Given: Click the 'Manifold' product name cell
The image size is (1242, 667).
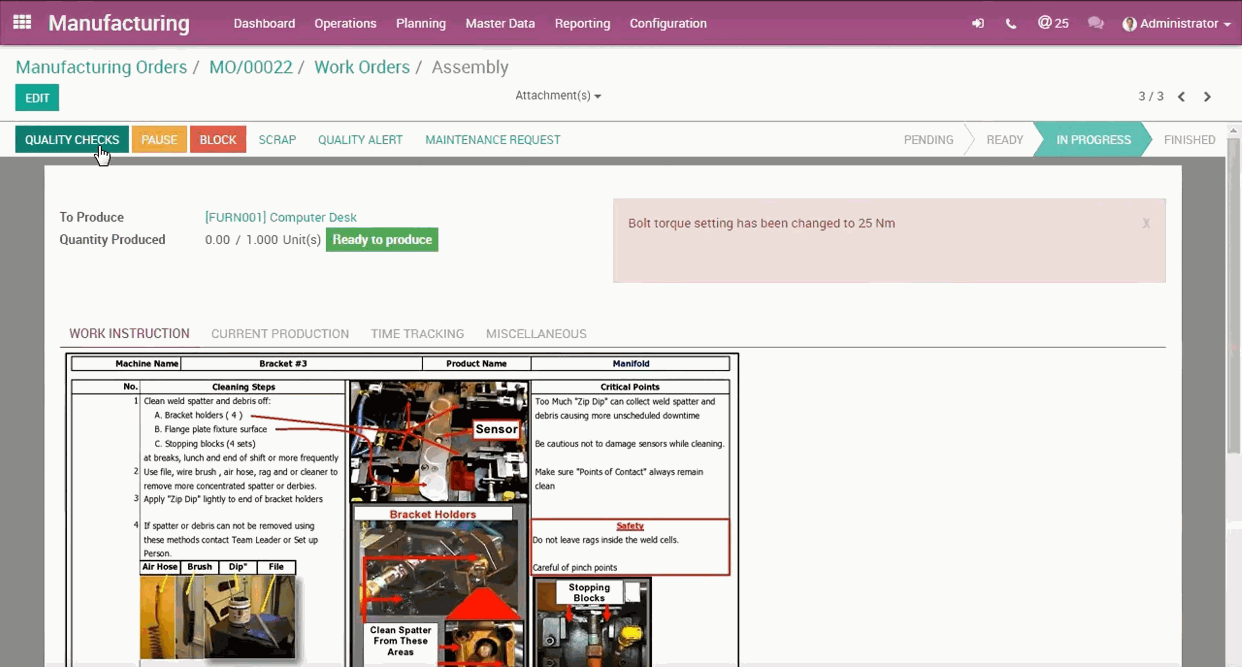Looking at the screenshot, I should [x=631, y=363].
